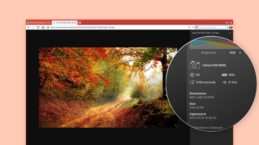Click the Size heading

[x=192, y=104]
